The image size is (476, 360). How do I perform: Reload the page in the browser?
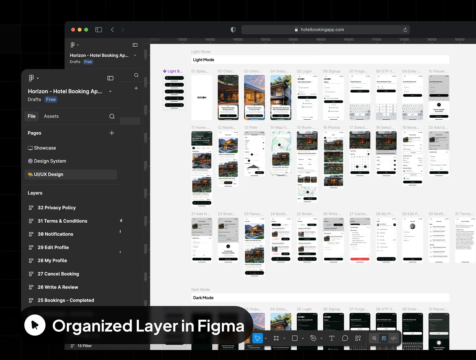coord(405,30)
